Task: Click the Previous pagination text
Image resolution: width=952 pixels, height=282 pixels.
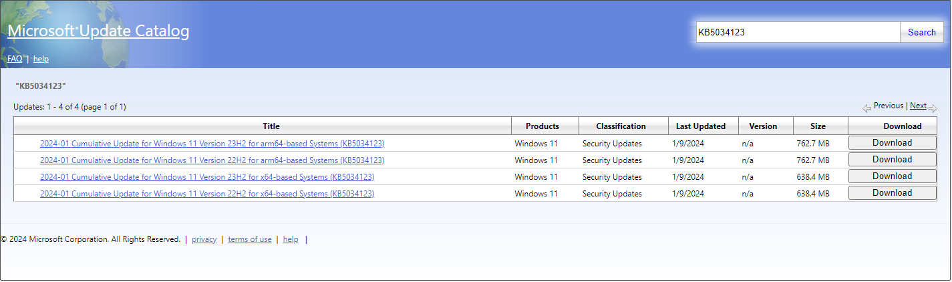Action: pyautogui.click(x=889, y=106)
